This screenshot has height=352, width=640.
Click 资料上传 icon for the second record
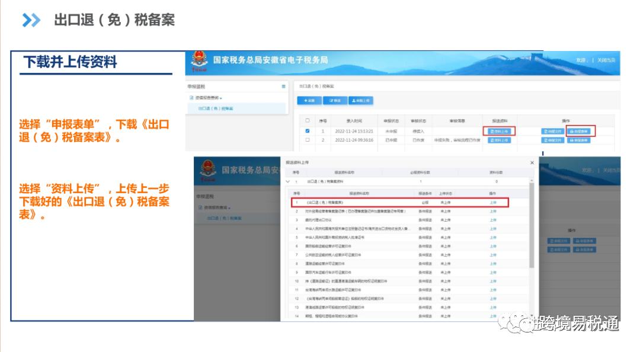coord(499,140)
